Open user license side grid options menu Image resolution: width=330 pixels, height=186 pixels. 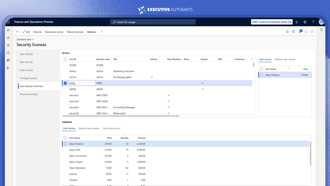[x=310, y=69]
